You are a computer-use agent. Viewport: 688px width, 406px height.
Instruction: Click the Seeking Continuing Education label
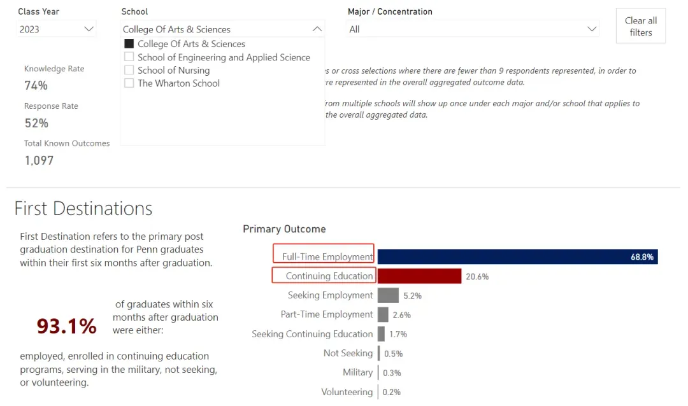click(312, 334)
